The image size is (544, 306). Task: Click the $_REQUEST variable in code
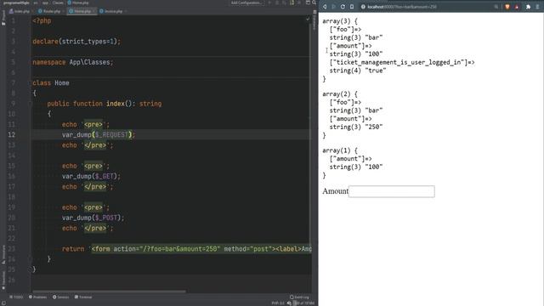(x=111, y=134)
